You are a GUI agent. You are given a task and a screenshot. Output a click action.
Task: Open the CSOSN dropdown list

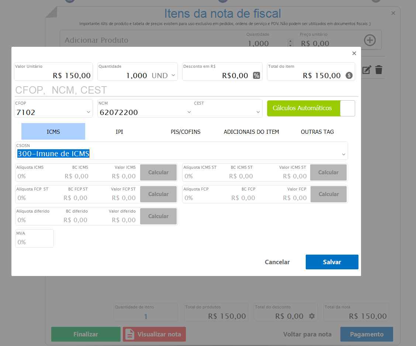[343, 154]
